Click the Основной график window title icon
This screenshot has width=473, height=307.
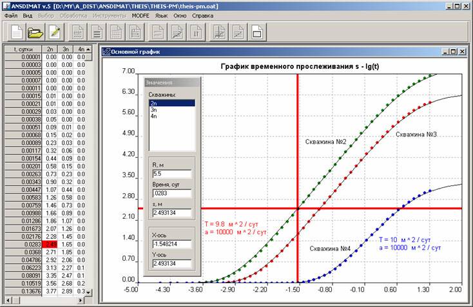(106, 52)
